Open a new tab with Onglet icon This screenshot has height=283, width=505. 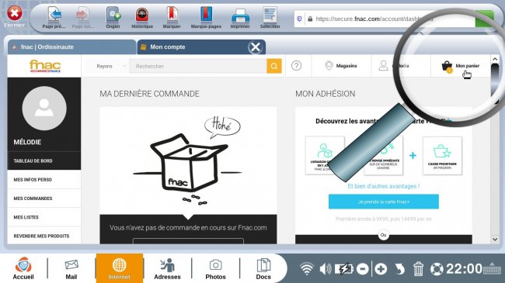tap(113, 18)
